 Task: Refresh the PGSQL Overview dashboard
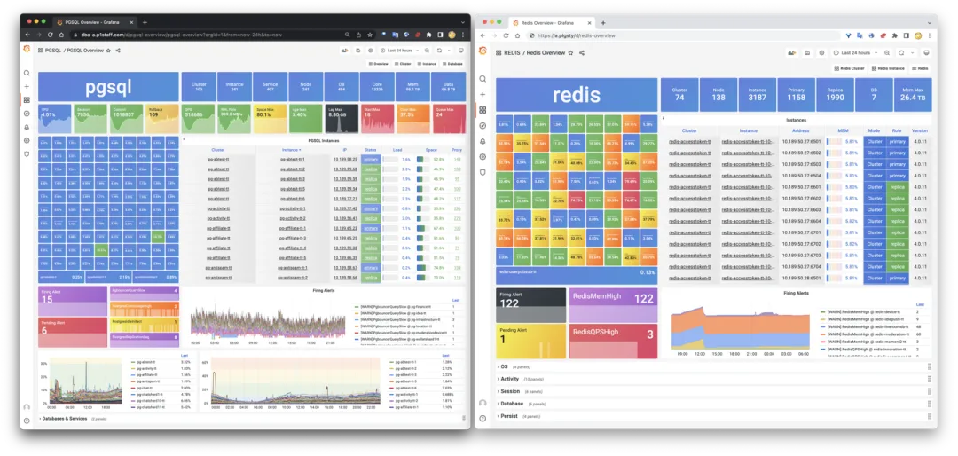point(439,51)
